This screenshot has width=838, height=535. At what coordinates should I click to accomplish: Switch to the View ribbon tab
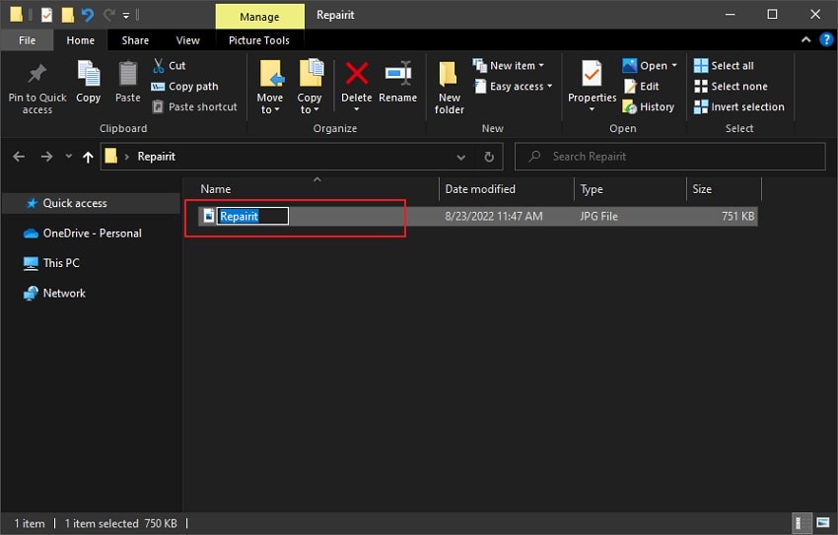(x=188, y=40)
